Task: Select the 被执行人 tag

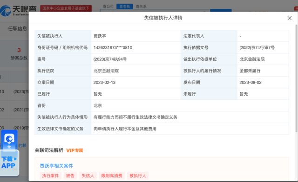Action: point(138,176)
